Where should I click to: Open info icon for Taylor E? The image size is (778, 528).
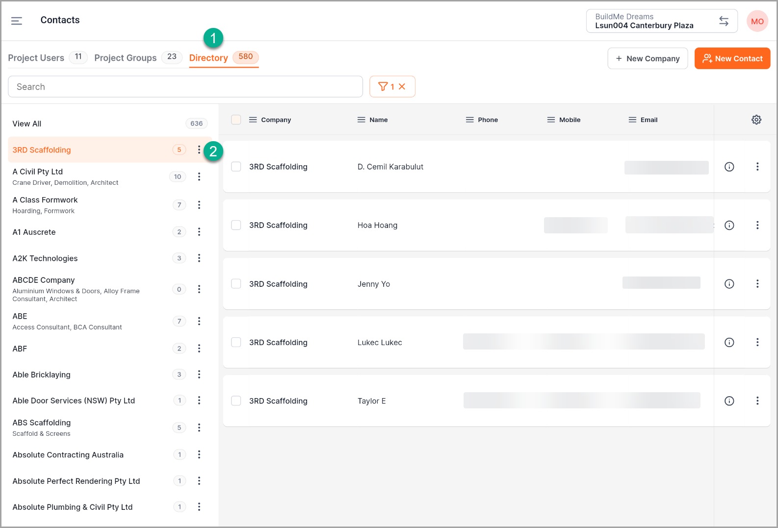(729, 401)
